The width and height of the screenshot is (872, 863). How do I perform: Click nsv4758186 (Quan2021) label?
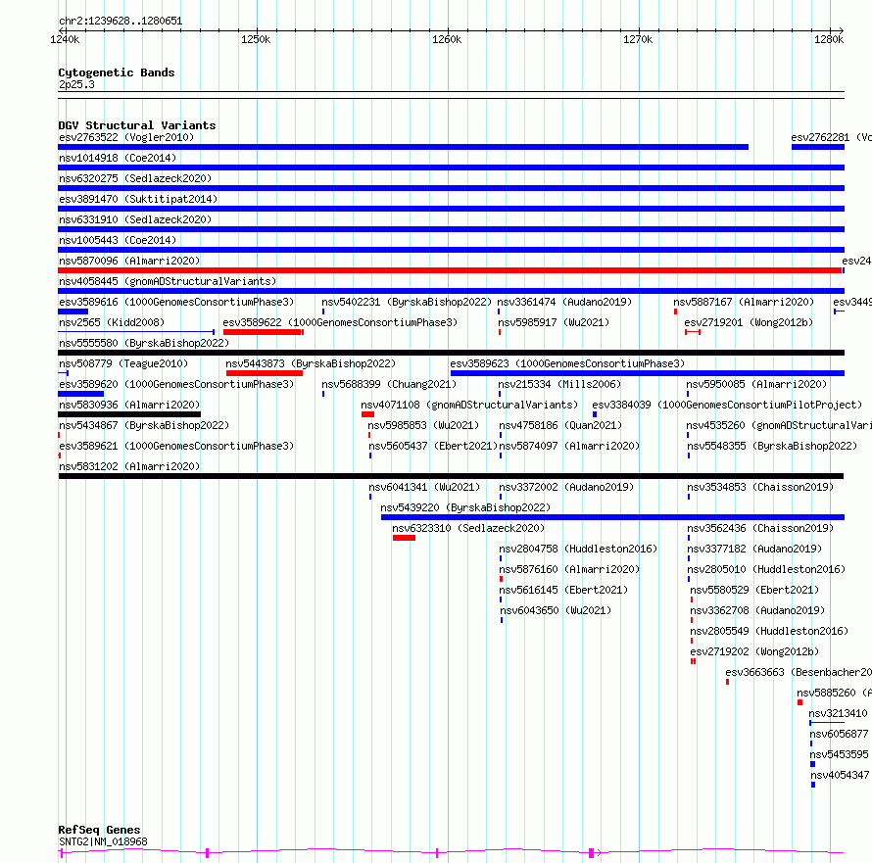tap(560, 425)
